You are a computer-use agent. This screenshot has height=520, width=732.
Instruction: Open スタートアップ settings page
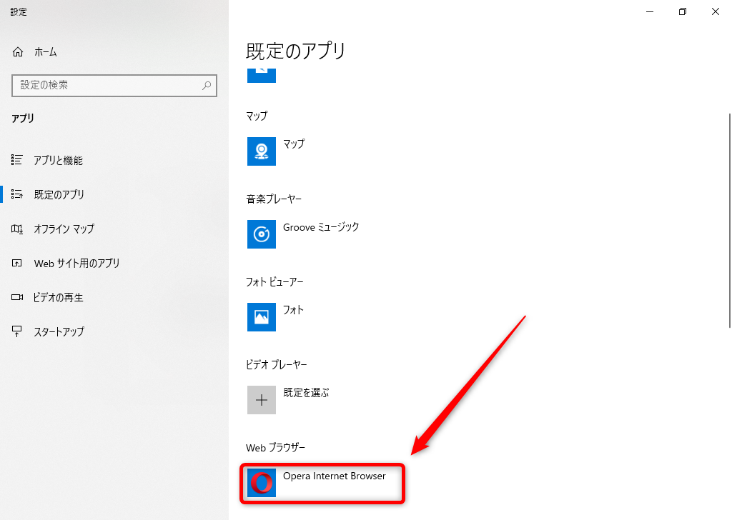[x=59, y=331]
